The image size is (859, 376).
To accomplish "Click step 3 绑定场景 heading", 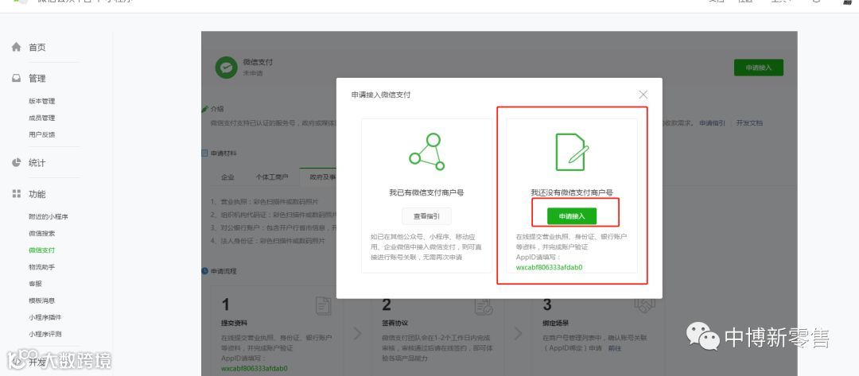I will click(556, 323).
